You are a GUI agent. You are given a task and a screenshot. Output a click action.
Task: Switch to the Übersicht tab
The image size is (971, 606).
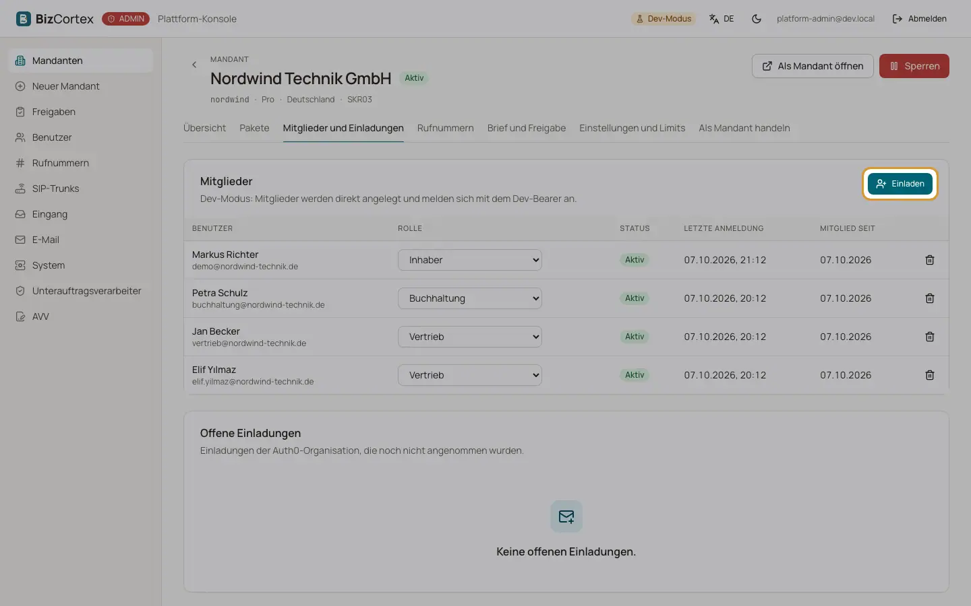tap(204, 128)
